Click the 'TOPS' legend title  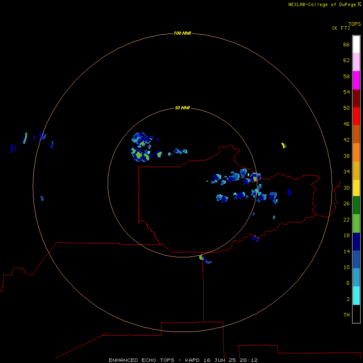[x=355, y=24]
